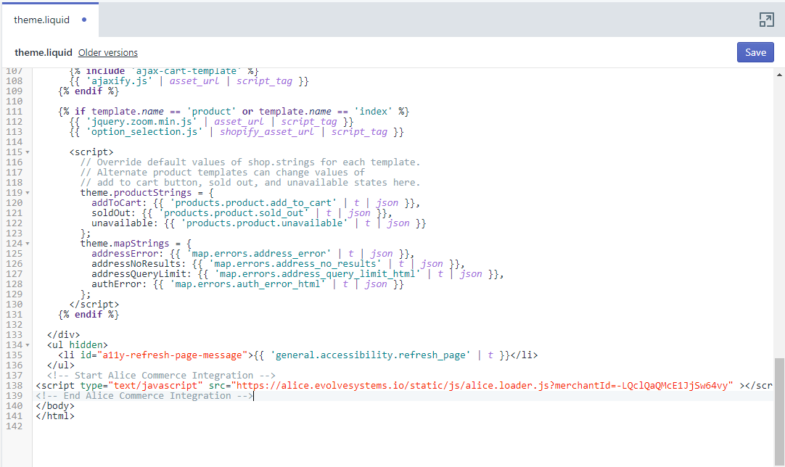The height and width of the screenshot is (467, 785).
Task: Click the endif tag on line 109
Action: [89, 91]
